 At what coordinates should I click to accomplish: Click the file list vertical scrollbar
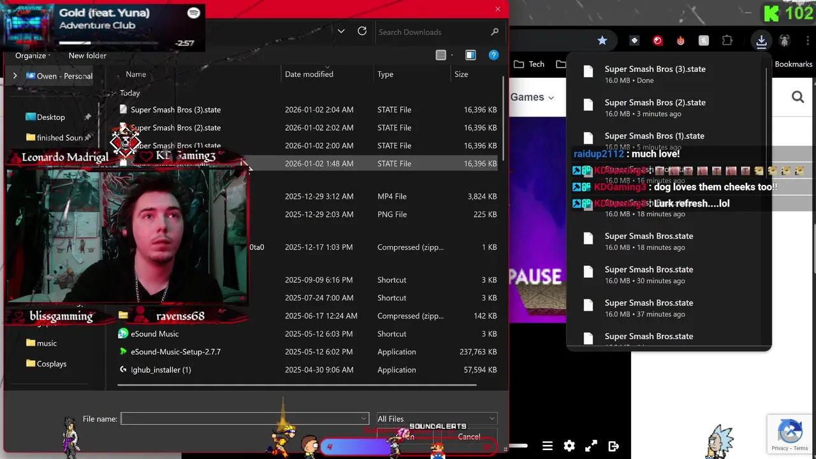[x=504, y=118]
